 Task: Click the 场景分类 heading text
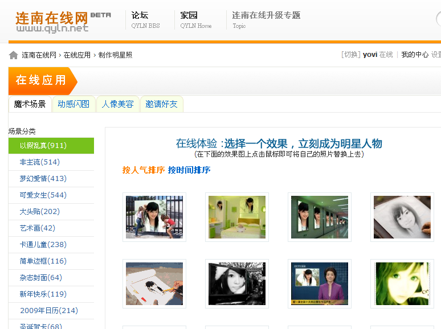[x=22, y=131]
